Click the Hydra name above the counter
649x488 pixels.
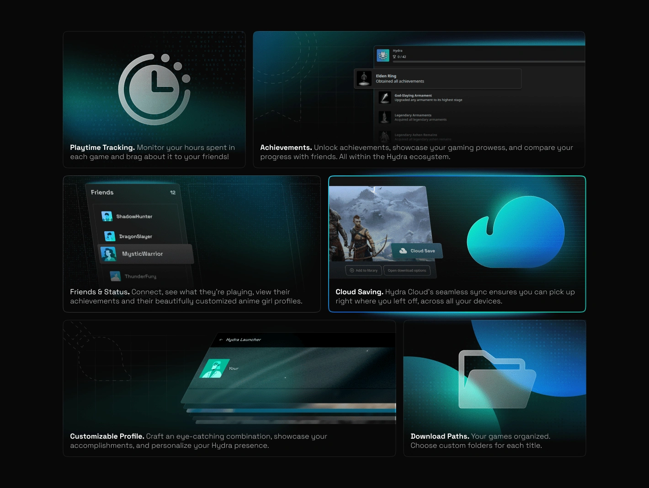(398, 51)
